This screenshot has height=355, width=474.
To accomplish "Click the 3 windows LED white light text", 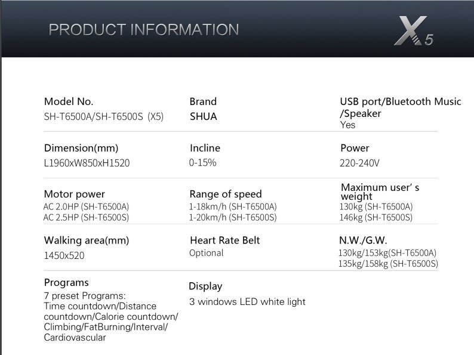I will [x=247, y=302].
